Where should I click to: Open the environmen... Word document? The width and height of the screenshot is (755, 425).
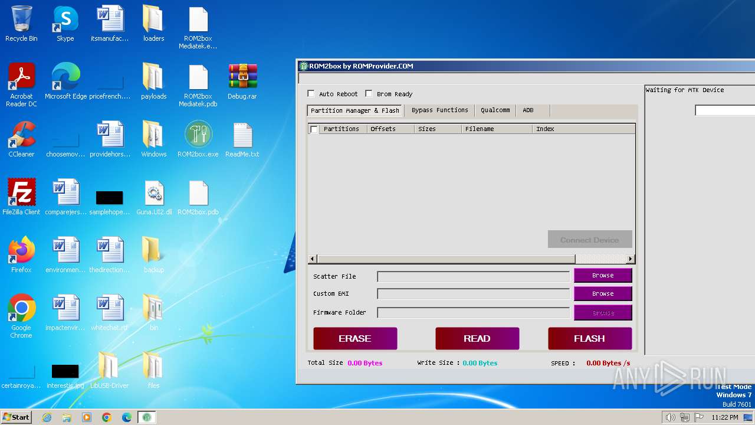pos(65,255)
